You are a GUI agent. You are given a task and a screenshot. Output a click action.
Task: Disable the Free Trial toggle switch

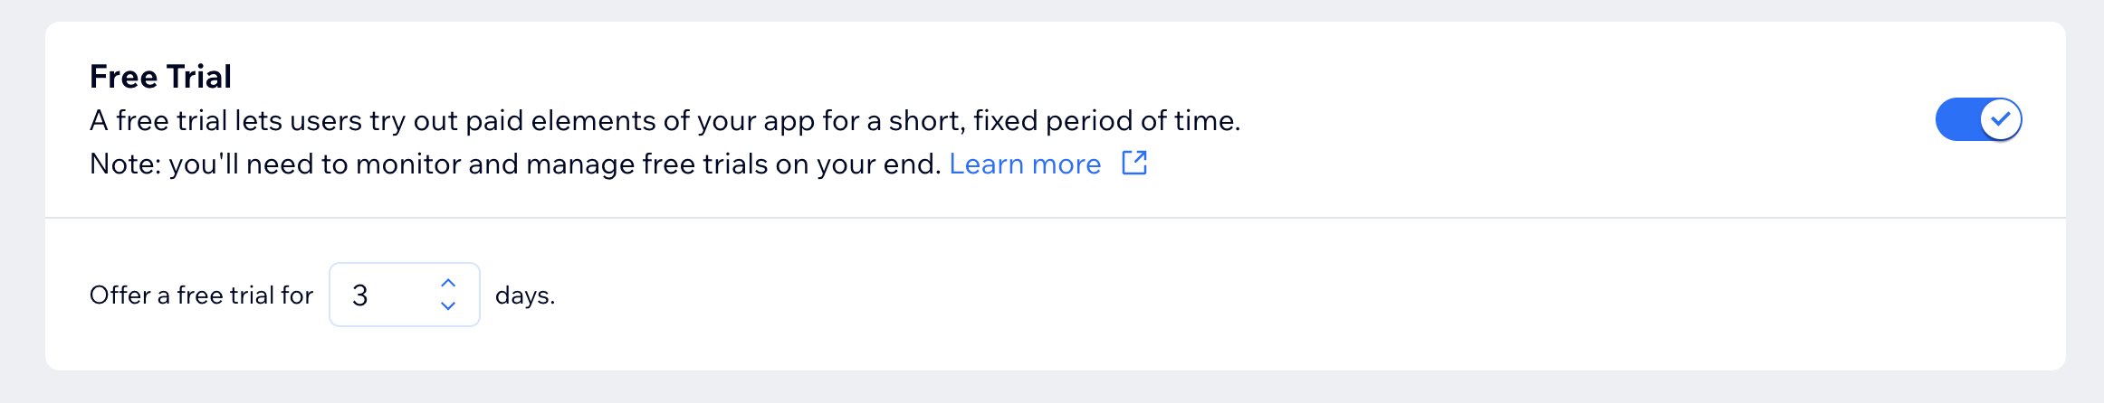[x=1978, y=119]
